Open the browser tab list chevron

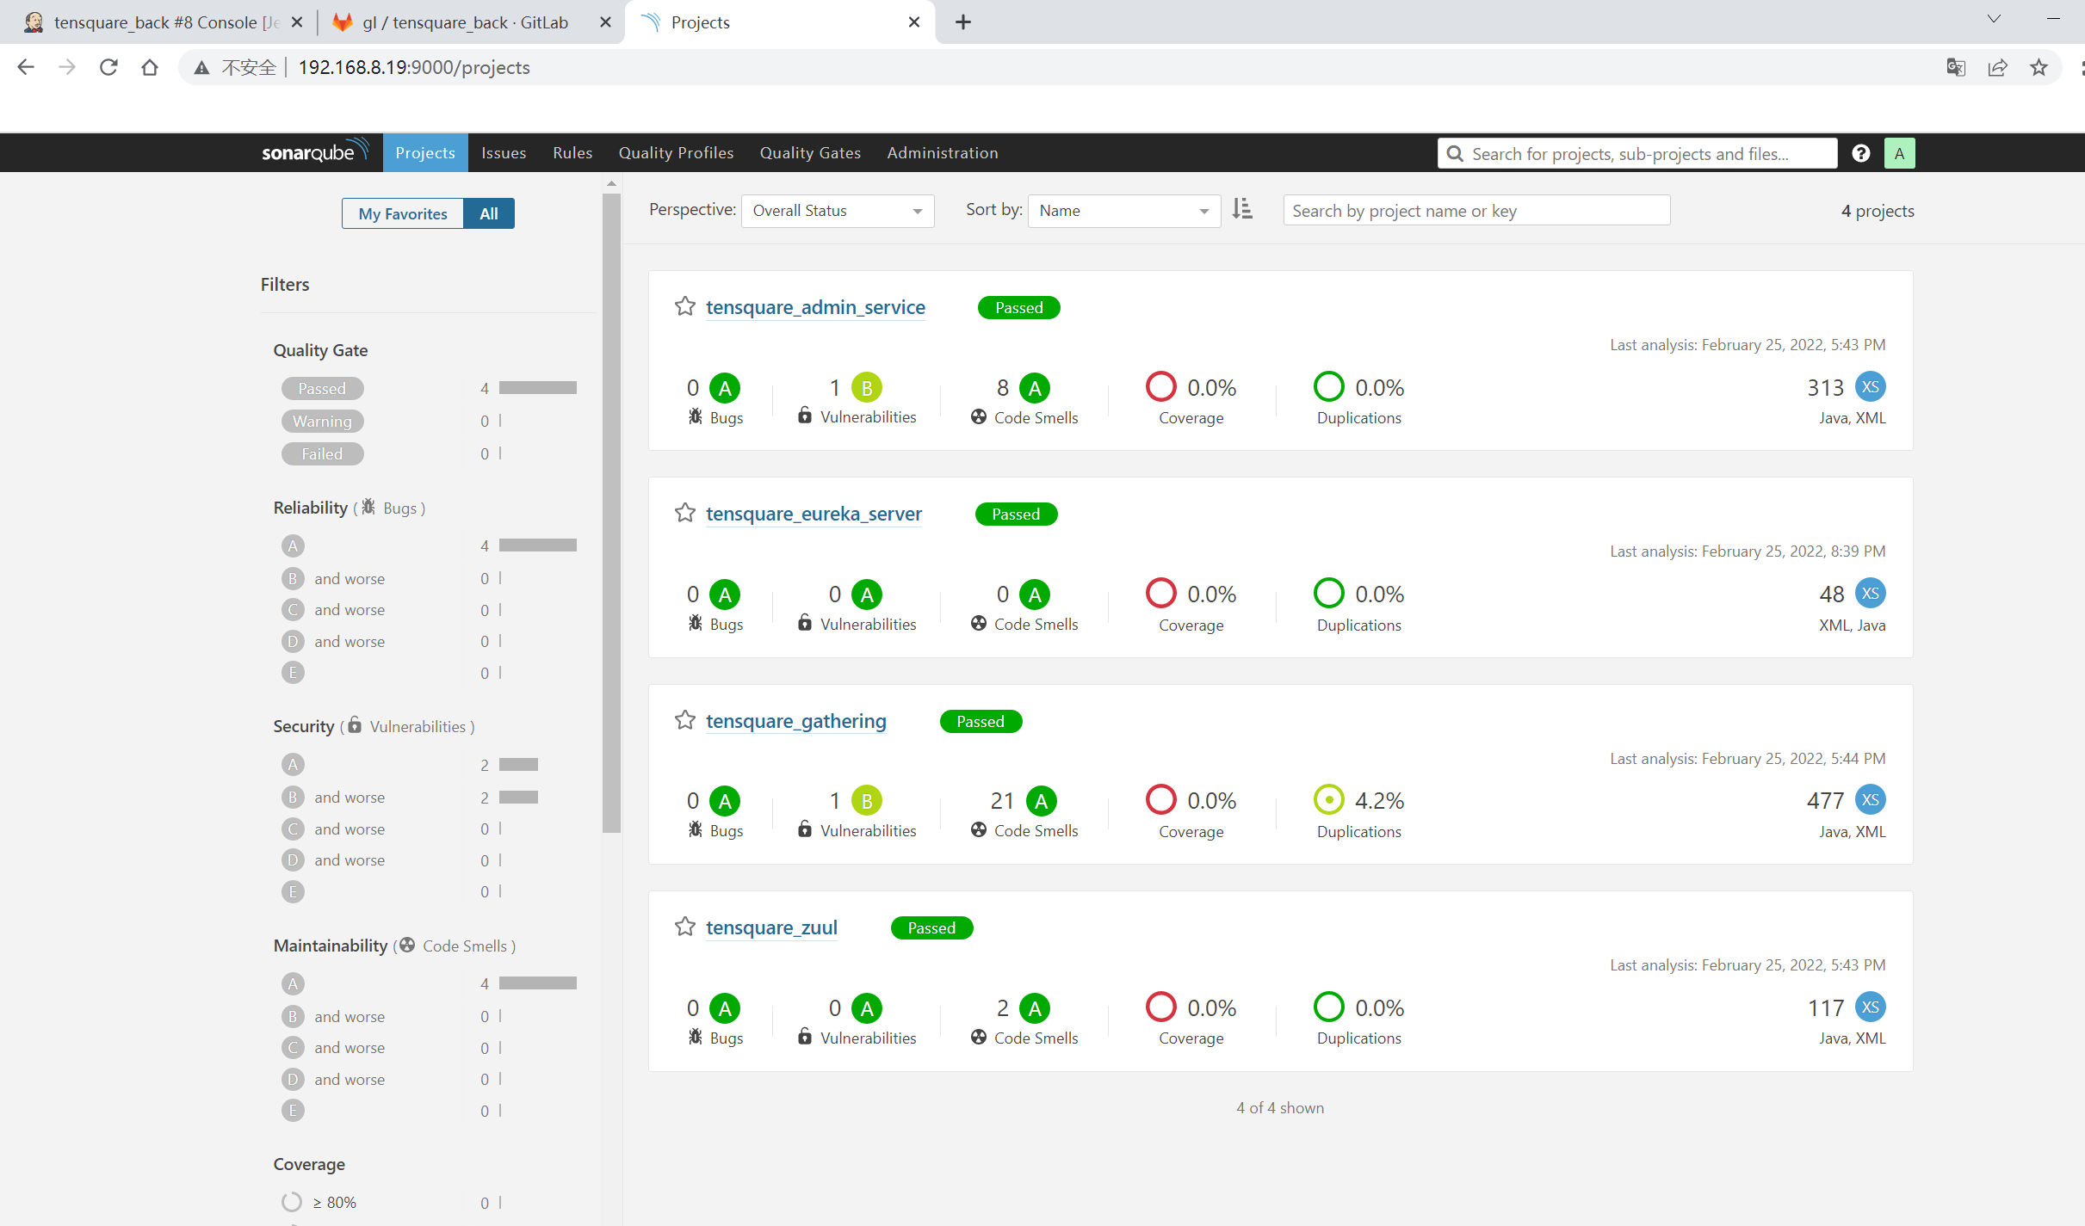coord(1994,19)
